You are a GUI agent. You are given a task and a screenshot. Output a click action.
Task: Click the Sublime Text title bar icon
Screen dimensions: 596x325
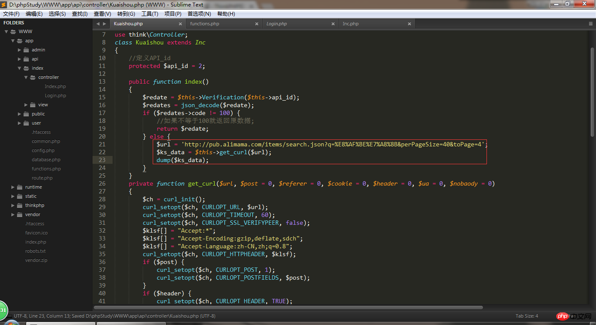tap(4, 4)
